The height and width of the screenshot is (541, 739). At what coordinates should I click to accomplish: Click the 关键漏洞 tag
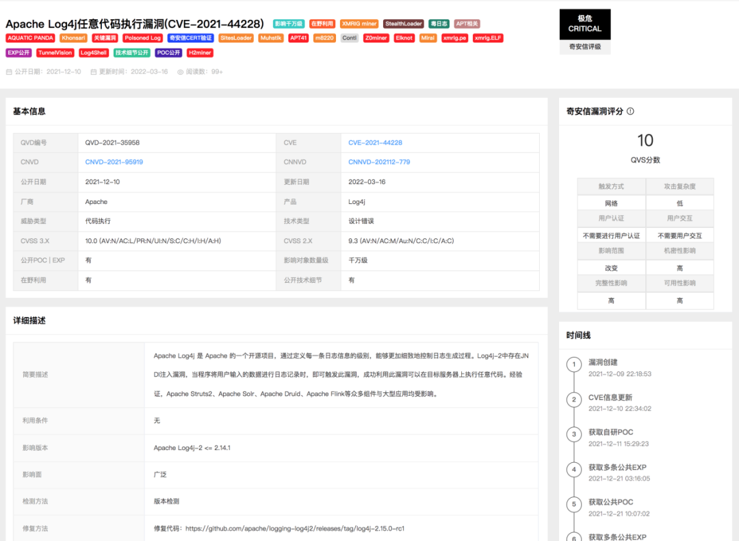coord(105,38)
